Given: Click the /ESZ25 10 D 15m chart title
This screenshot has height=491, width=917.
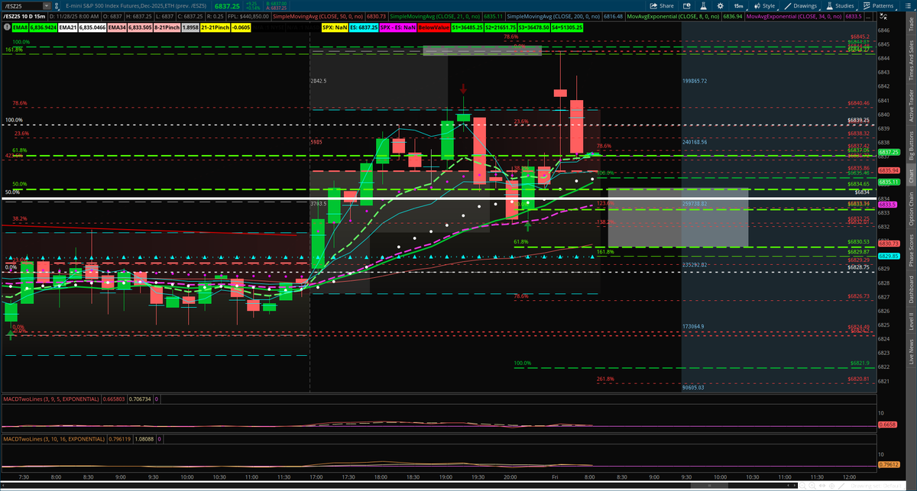Looking at the screenshot, I should 25,16.
